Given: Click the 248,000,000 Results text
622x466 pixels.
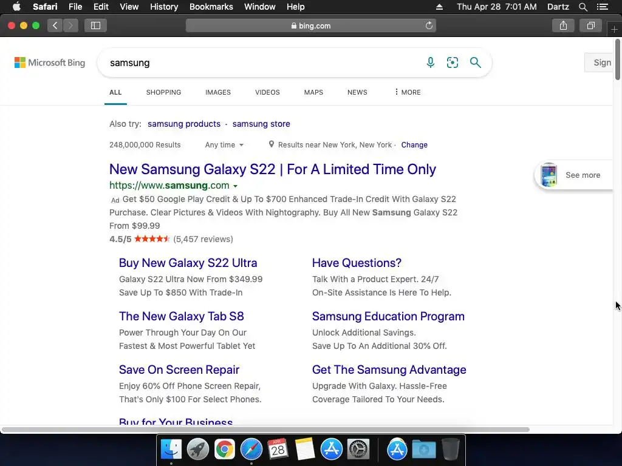Looking at the screenshot, I should pos(145,145).
